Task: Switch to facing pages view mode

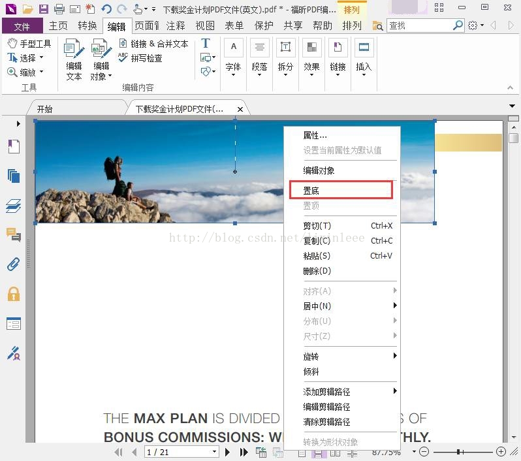Action: click(335, 453)
